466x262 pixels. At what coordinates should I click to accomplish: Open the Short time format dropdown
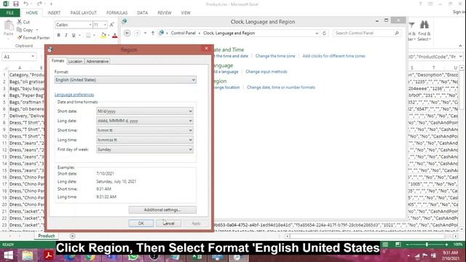pyautogui.click(x=144, y=130)
